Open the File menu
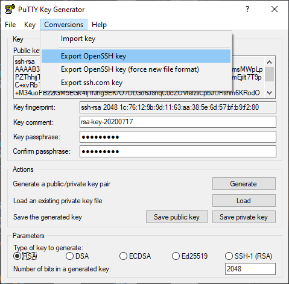The width and height of the screenshot is (289, 284). click(x=10, y=25)
